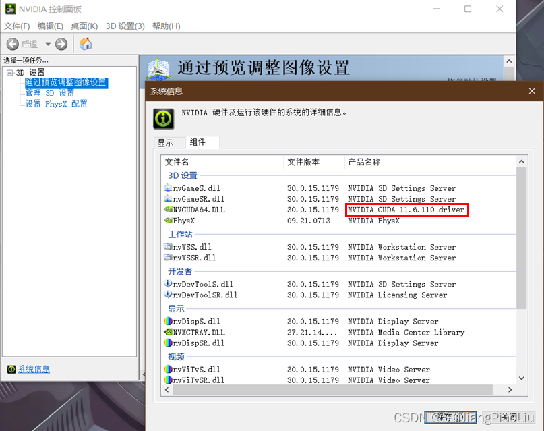The image size is (544, 431).
Task: Select the PhysX version 09.21.0713 cell
Action: 309,221
